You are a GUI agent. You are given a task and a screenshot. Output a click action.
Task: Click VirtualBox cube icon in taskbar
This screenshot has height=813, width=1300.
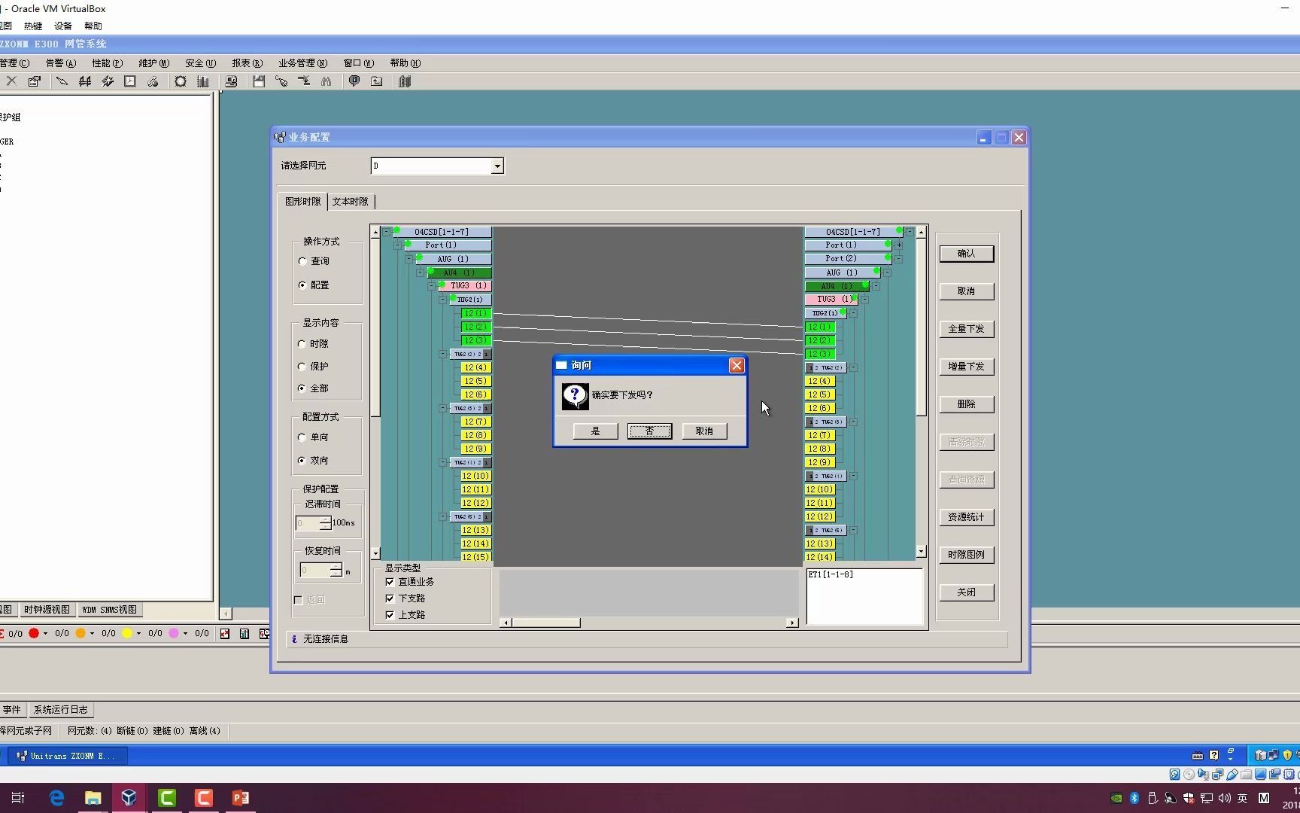tap(129, 798)
